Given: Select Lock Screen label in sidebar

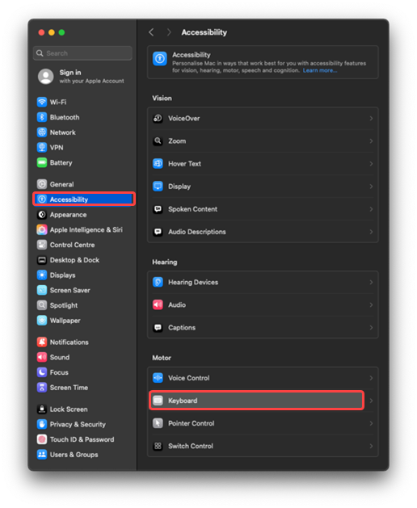Looking at the screenshot, I should pos(69,409).
